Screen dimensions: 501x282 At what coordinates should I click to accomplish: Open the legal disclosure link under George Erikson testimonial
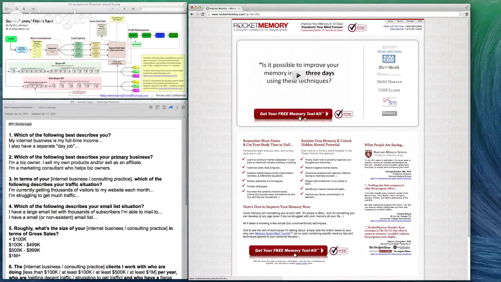coord(391,178)
